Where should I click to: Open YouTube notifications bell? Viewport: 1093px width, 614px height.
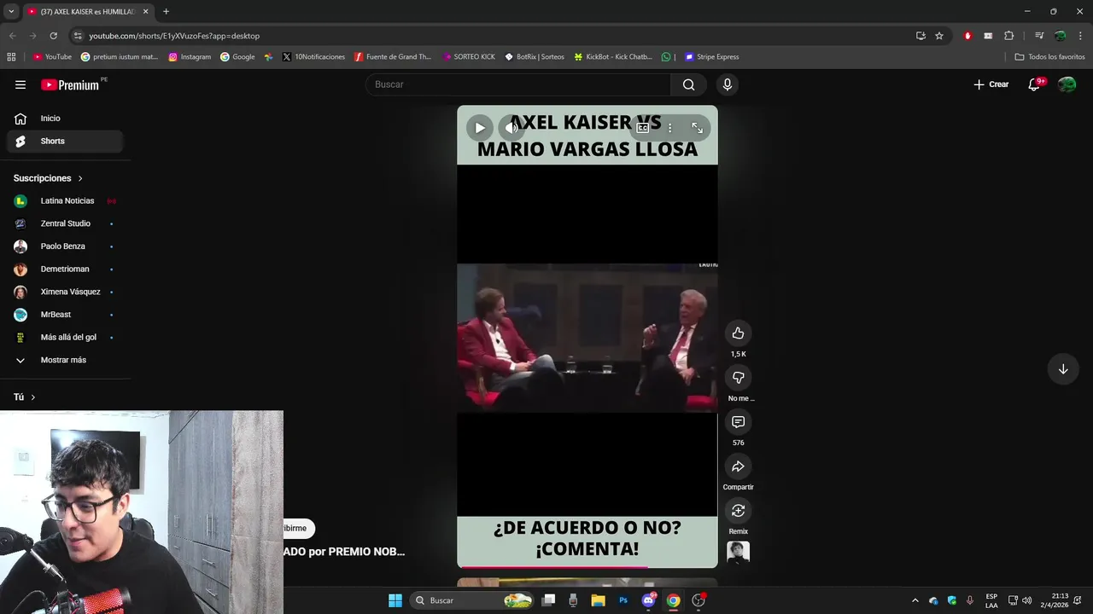(x=1034, y=84)
